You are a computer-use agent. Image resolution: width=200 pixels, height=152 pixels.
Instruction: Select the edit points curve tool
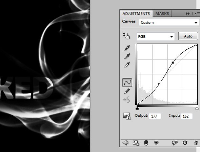pos(127,83)
